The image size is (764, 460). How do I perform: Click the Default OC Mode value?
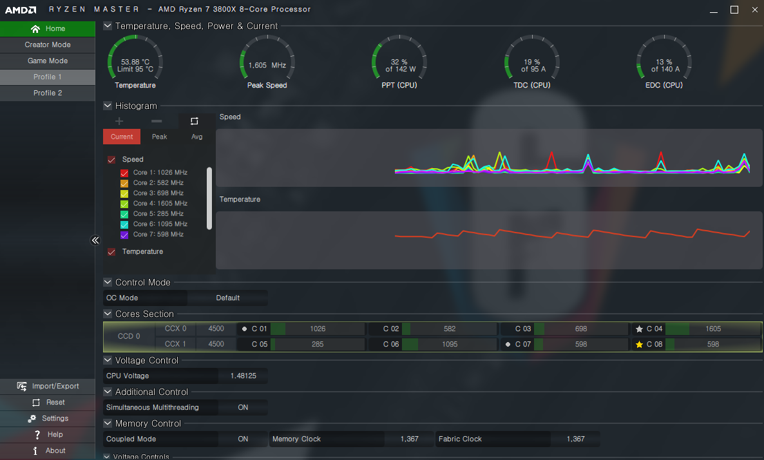coord(227,298)
